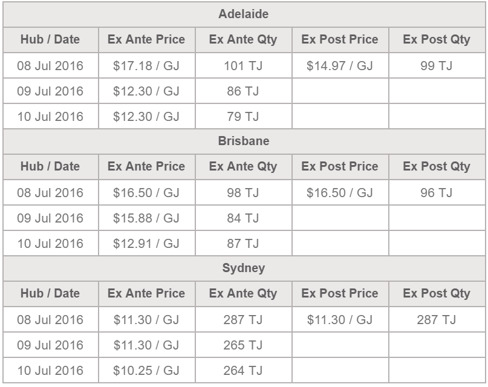
Task: Select the 99 TJ ex post quantity
Action: click(437, 66)
